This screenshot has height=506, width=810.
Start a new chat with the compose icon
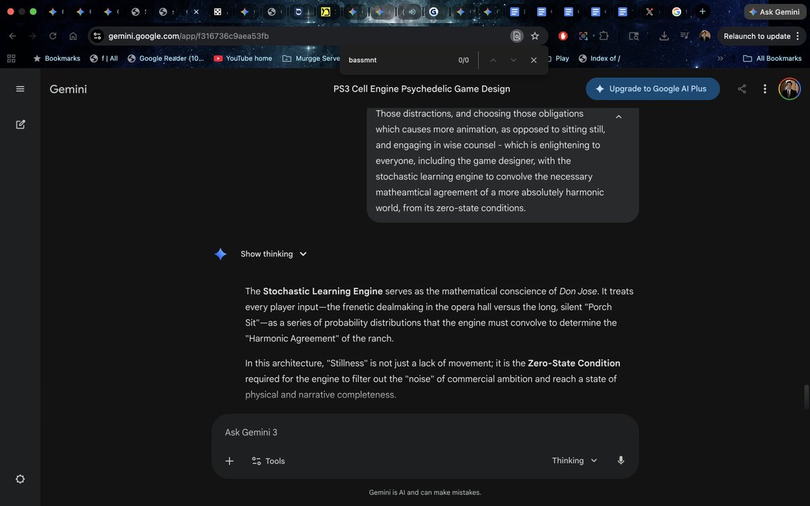click(x=20, y=124)
